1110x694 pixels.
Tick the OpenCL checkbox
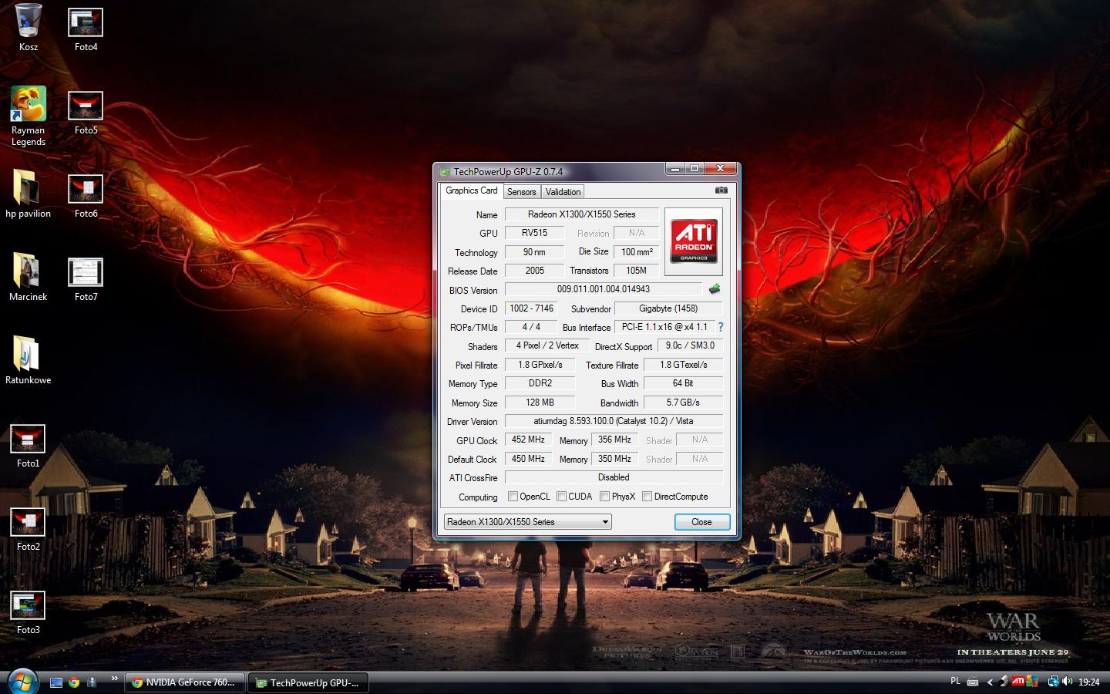(x=513, y=497)
